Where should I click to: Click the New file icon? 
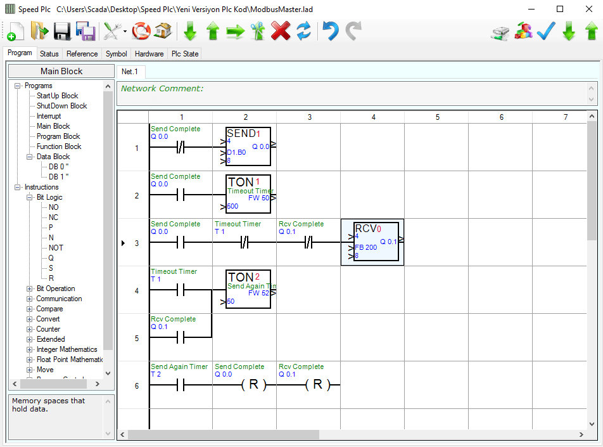[15, 30]
